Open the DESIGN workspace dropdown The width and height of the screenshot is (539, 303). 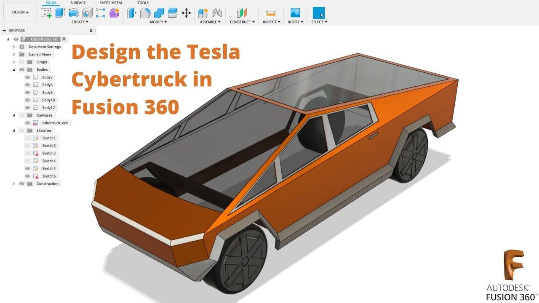click(x=20, y=13)
